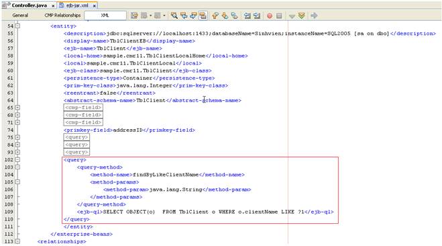Click the XSL Transformation right-arrow icon
The width and height of the screenshot is (442, 246).
click(314, 15)
